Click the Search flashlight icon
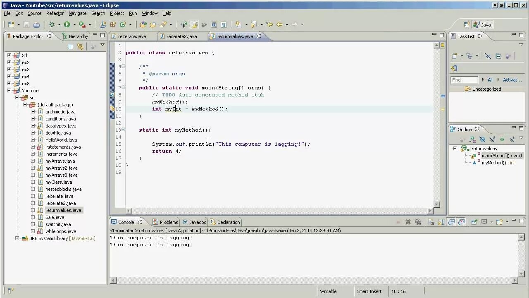 point(163,25)
